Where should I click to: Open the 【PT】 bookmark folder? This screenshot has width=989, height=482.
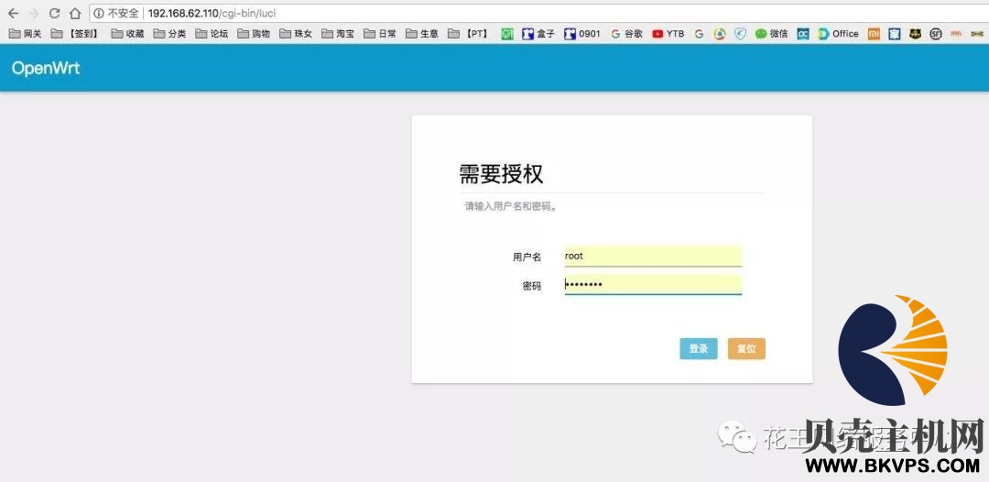(469, 34)
